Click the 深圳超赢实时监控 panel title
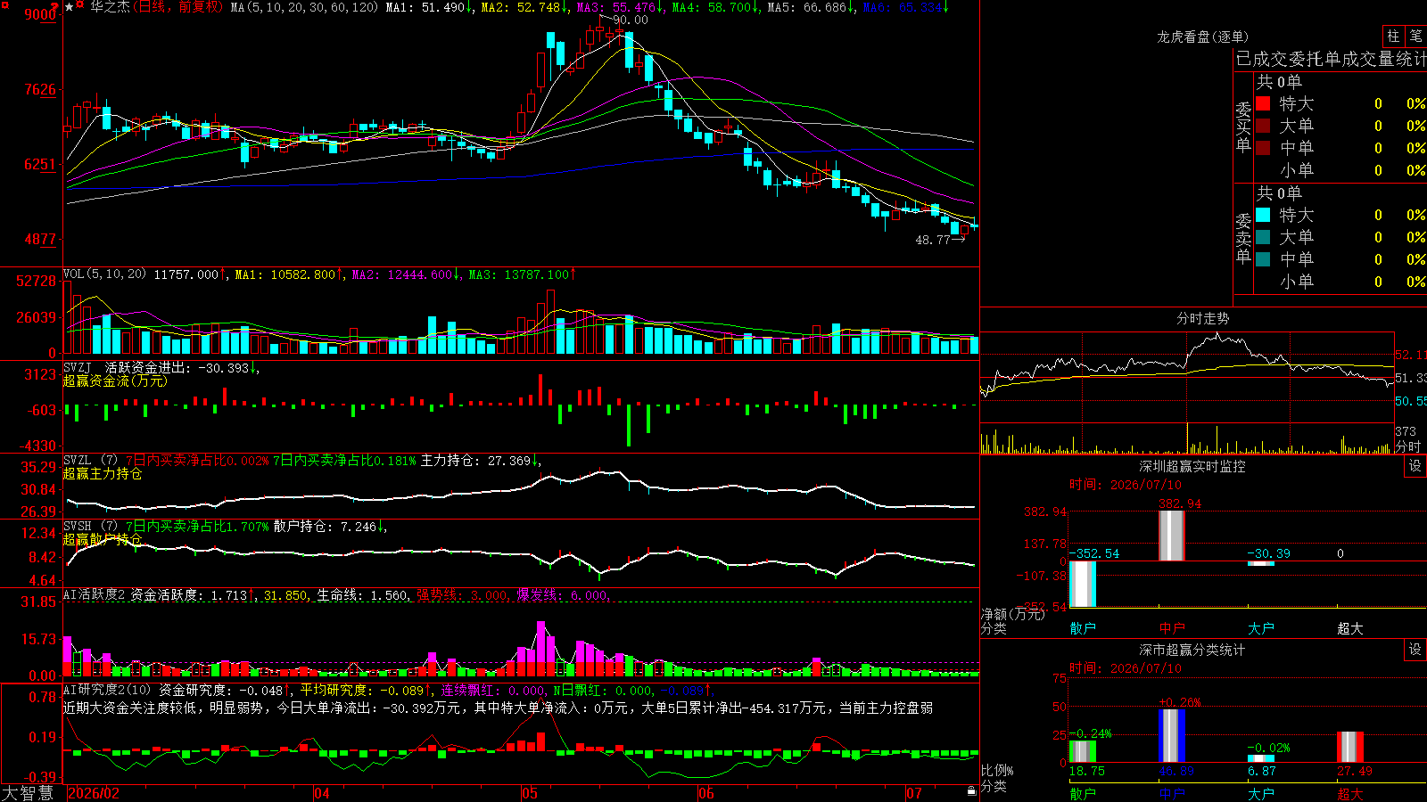This screenshot has height=802, width=1427. pyautogui.click(x=1192, y=466)
